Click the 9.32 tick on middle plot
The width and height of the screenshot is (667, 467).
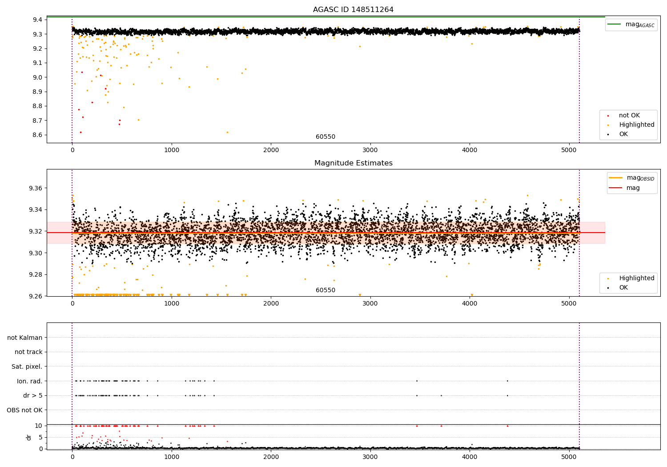[36, 231]
